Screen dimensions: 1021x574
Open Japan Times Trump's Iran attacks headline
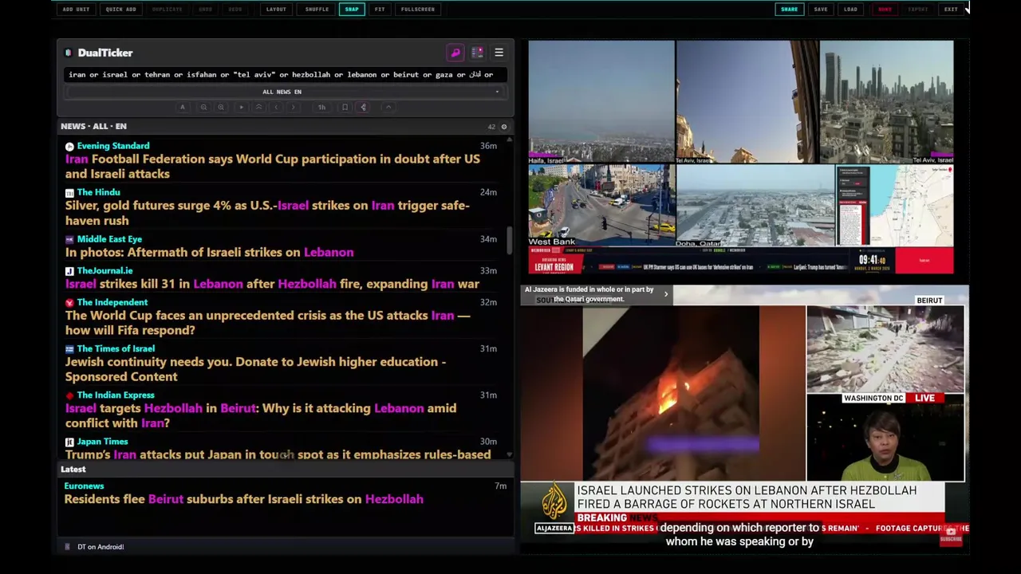[x=278, y=454]
